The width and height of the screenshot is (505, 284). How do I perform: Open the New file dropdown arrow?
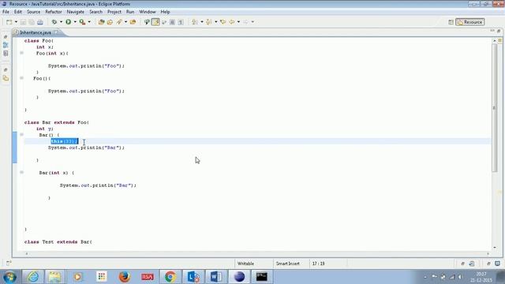[16, 22]
